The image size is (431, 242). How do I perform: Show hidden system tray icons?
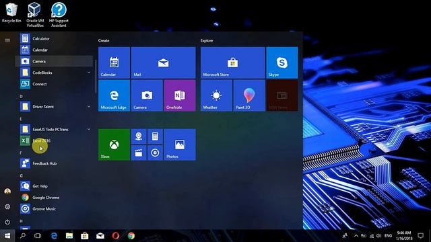click(x=356, y=236)
